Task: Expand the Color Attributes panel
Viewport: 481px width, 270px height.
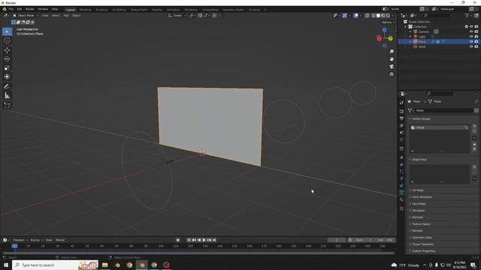Action: click(x=422, y=196)
